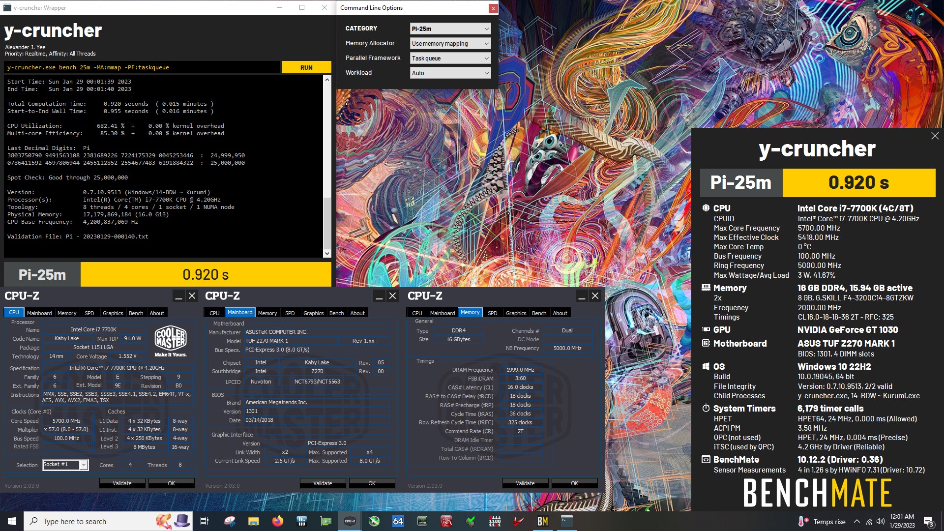This screenshot has height=531, width=944.
Task: Click the Windows search magnifier icon
Action: pos(34,521)
